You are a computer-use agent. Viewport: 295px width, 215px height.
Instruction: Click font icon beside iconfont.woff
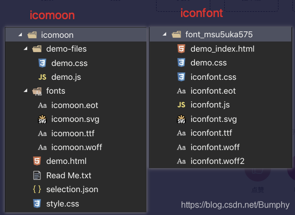182,147
